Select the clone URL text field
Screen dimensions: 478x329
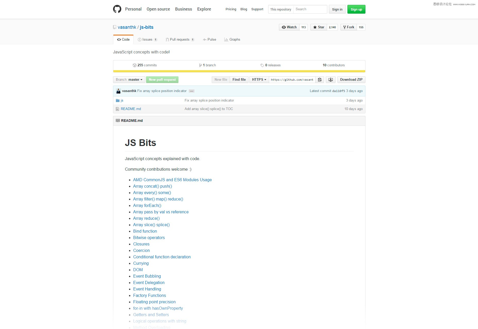tap(292, 80)
